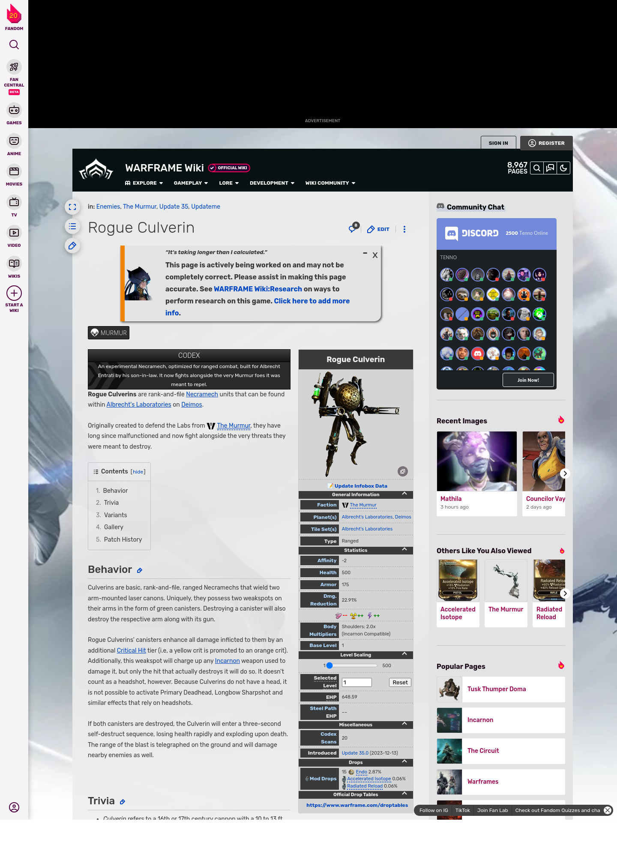Edit the Trivia section pencil icon
Viewport: 617px width, 857px height.
[x=123, y=802]
